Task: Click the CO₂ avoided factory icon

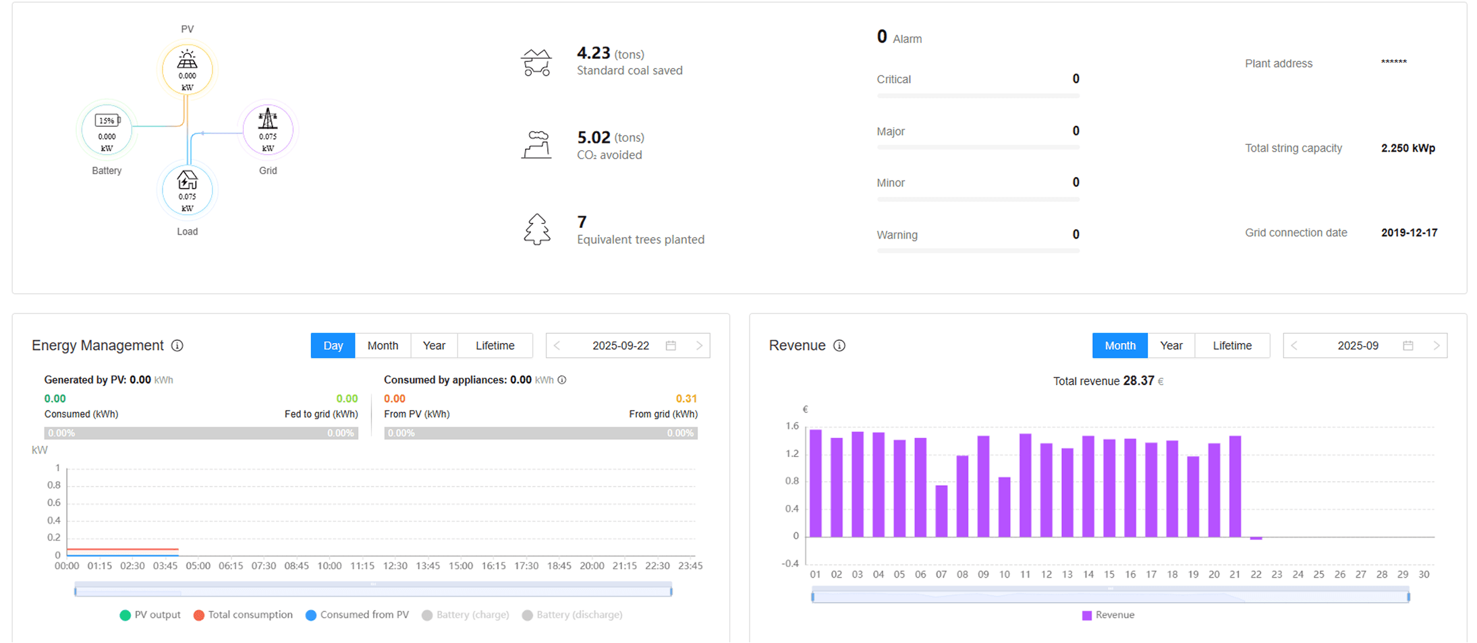Action: 536,145
